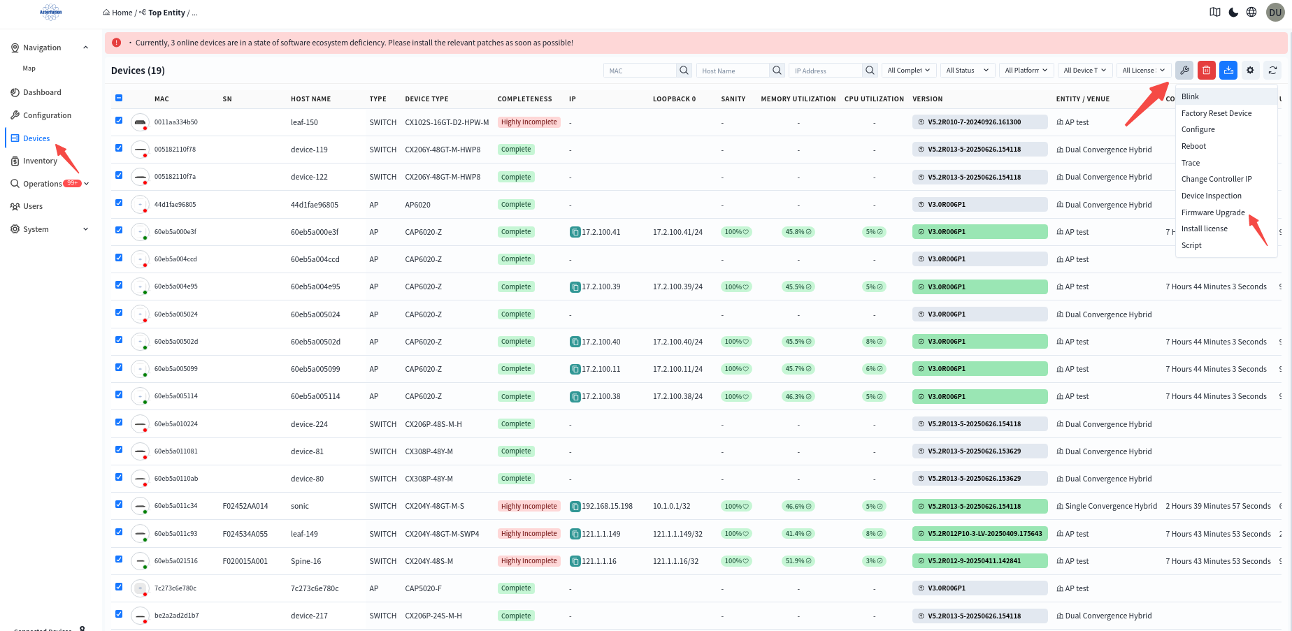
Task: Expand the System sidebar section
Action: point(49,229)
